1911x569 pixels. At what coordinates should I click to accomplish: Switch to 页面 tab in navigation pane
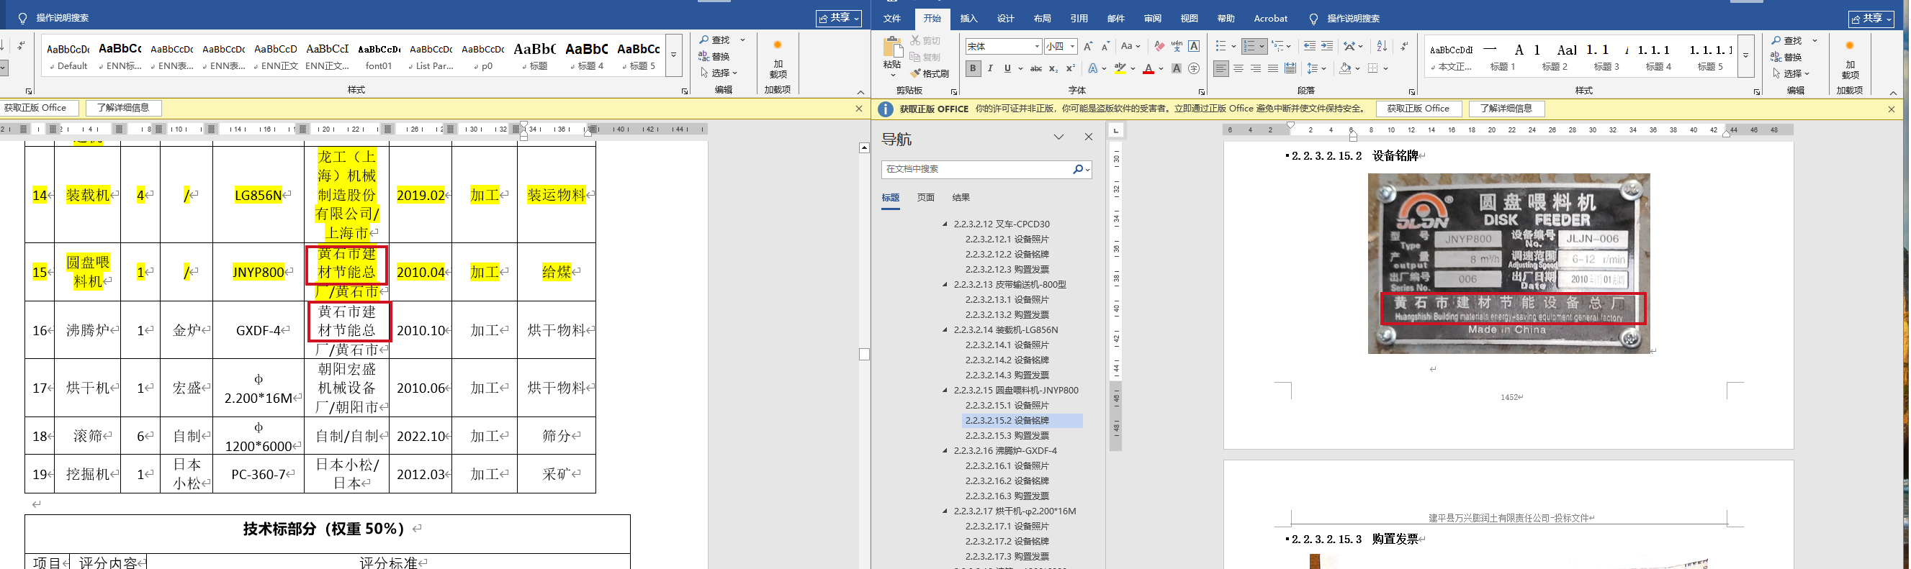click(925, 198)
